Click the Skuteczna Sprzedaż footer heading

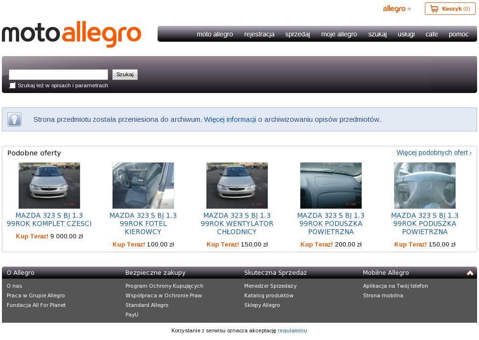click(x=275, y=273)
